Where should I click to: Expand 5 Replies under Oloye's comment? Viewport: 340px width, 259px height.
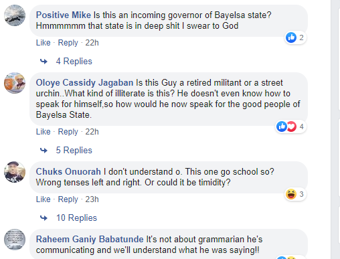[x=74, y=151]
